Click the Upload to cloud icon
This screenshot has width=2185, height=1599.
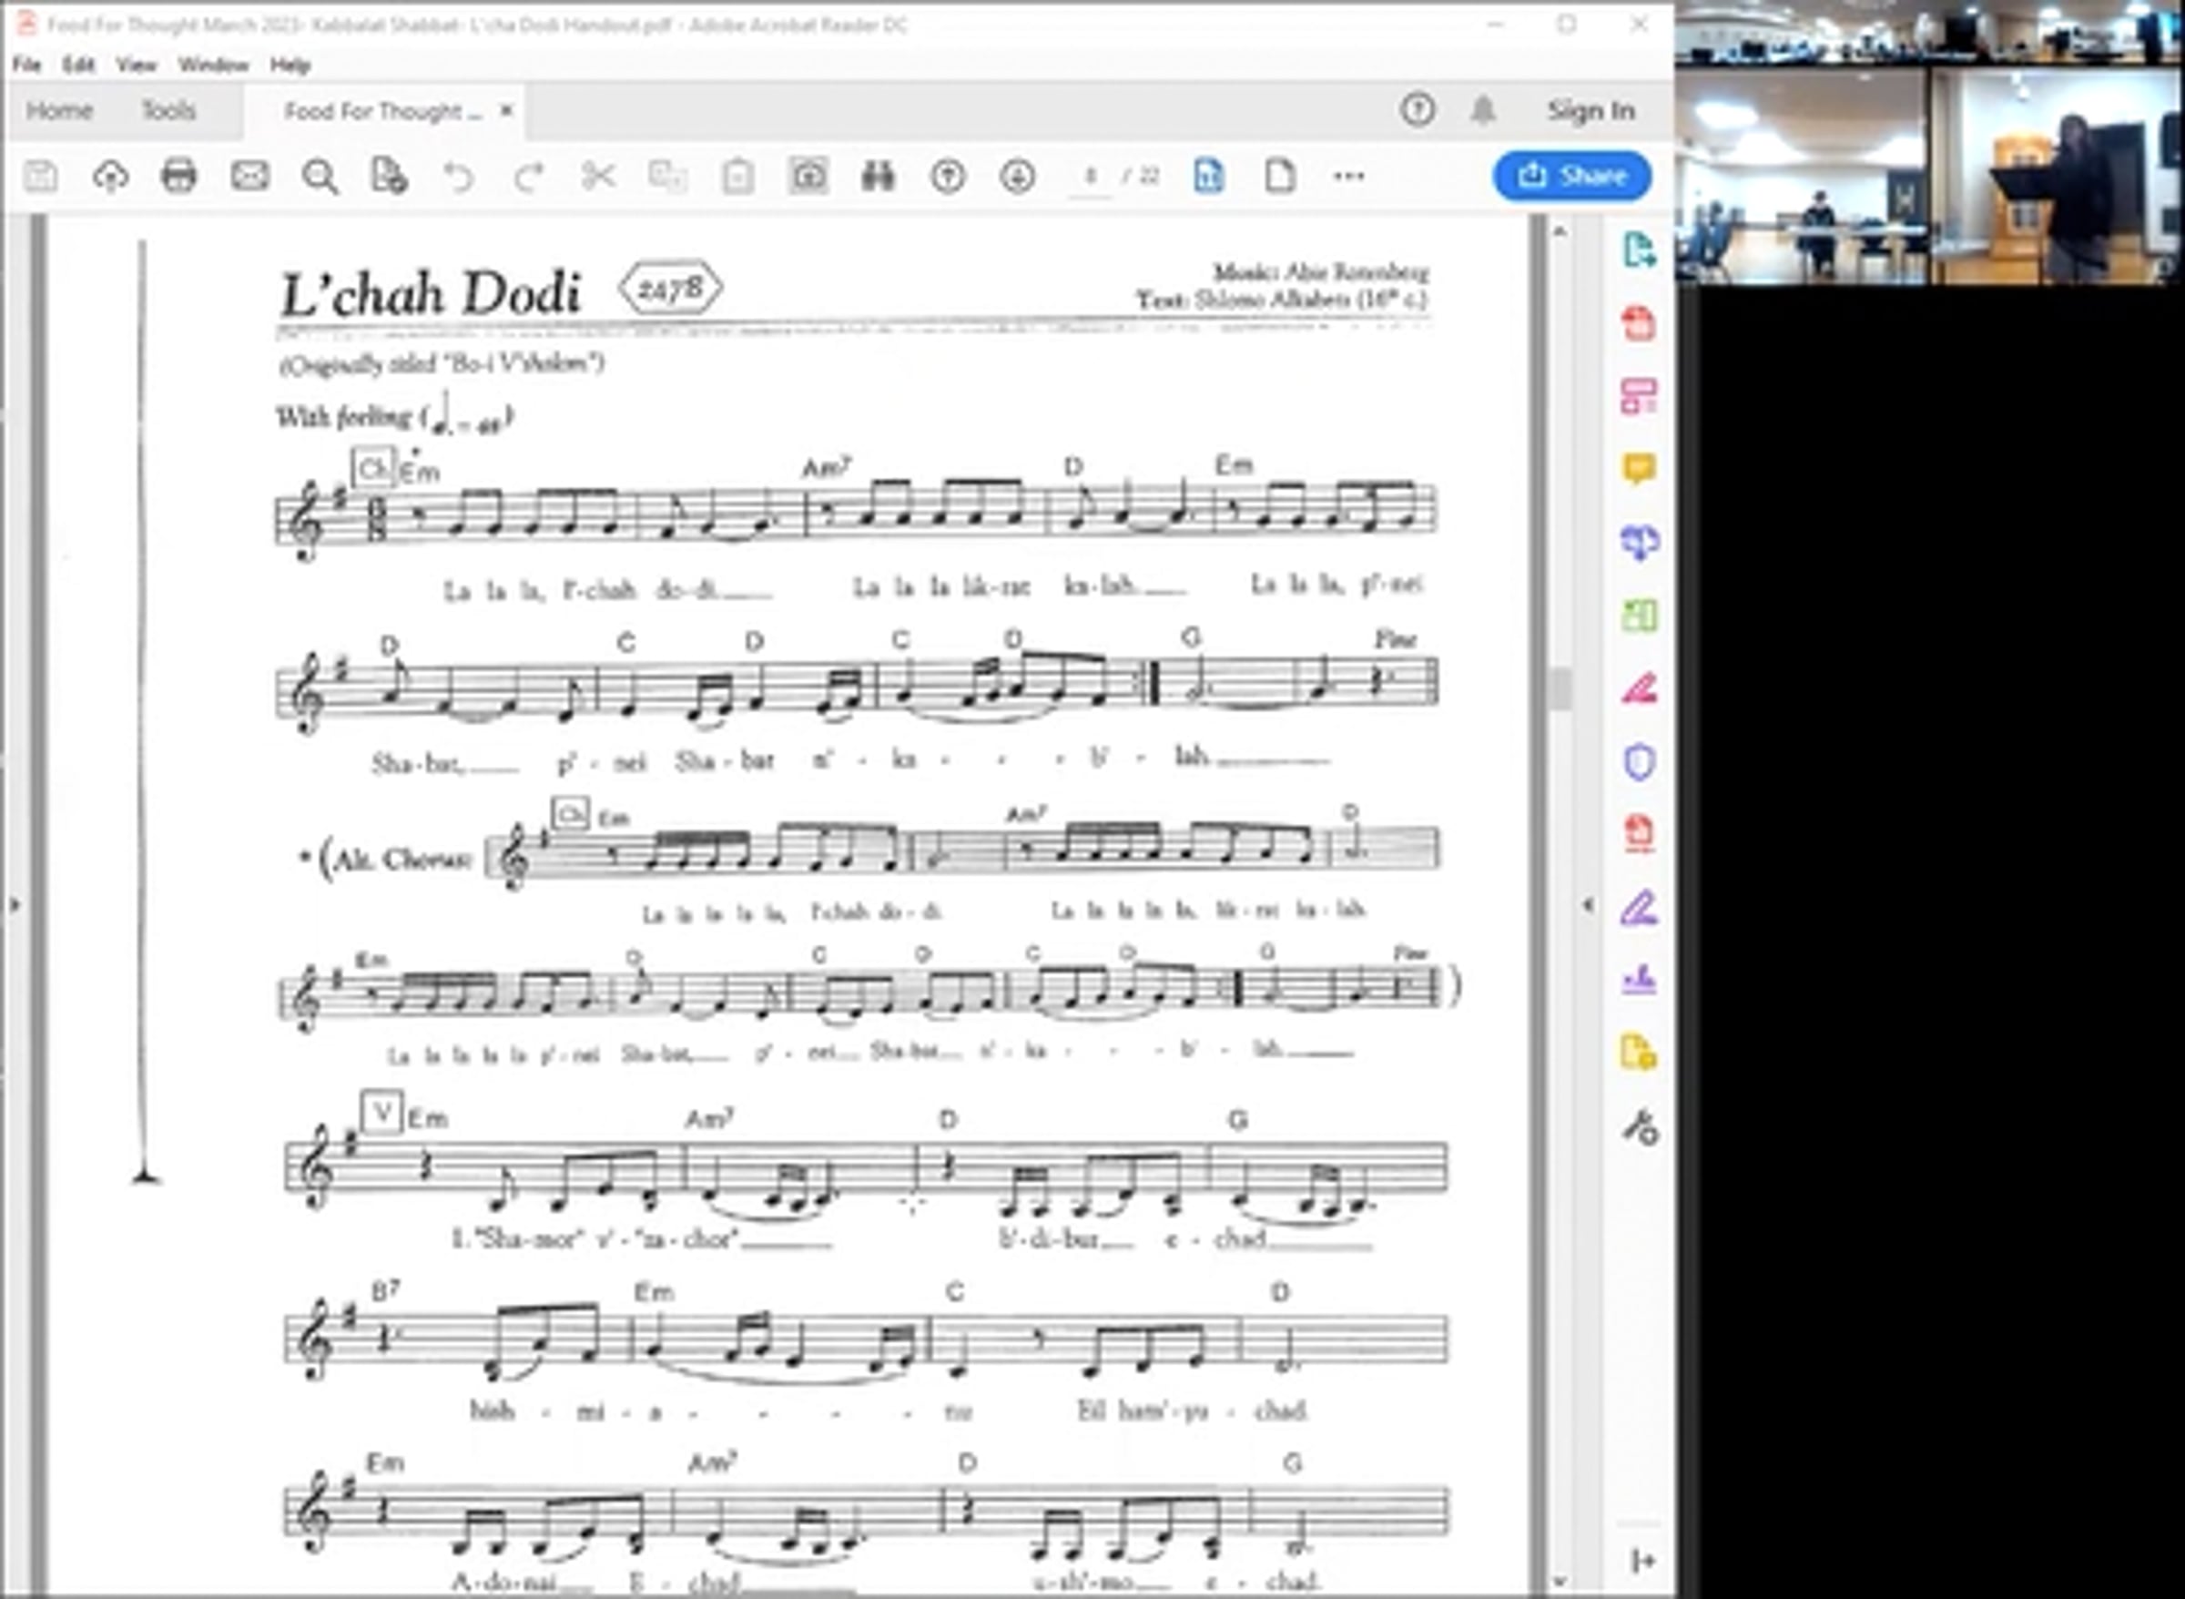[110, 176]
